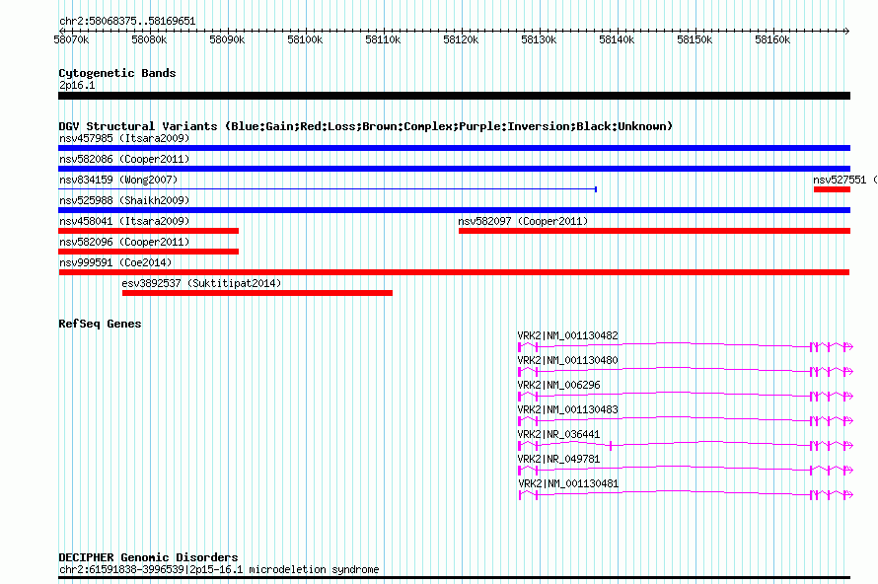Click the black 2p16.1 cytogenetic band bar
Screen dimensions: 878x584
click(454, 96)
